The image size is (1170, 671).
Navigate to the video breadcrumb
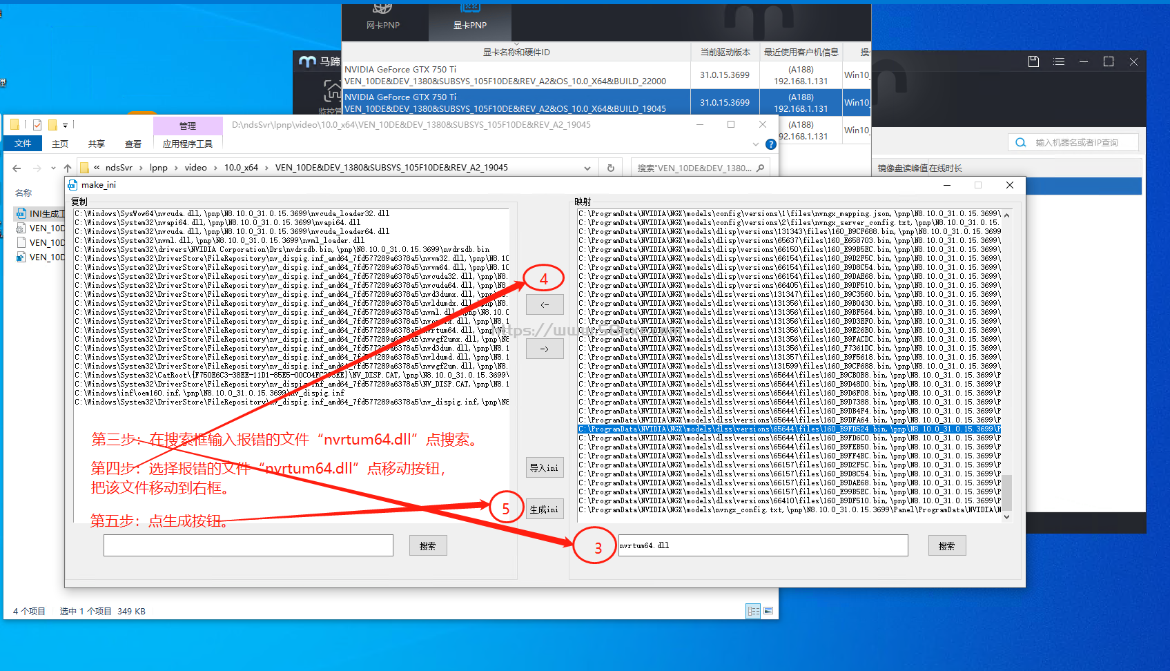pyautogui.click(x=195, y=168)
